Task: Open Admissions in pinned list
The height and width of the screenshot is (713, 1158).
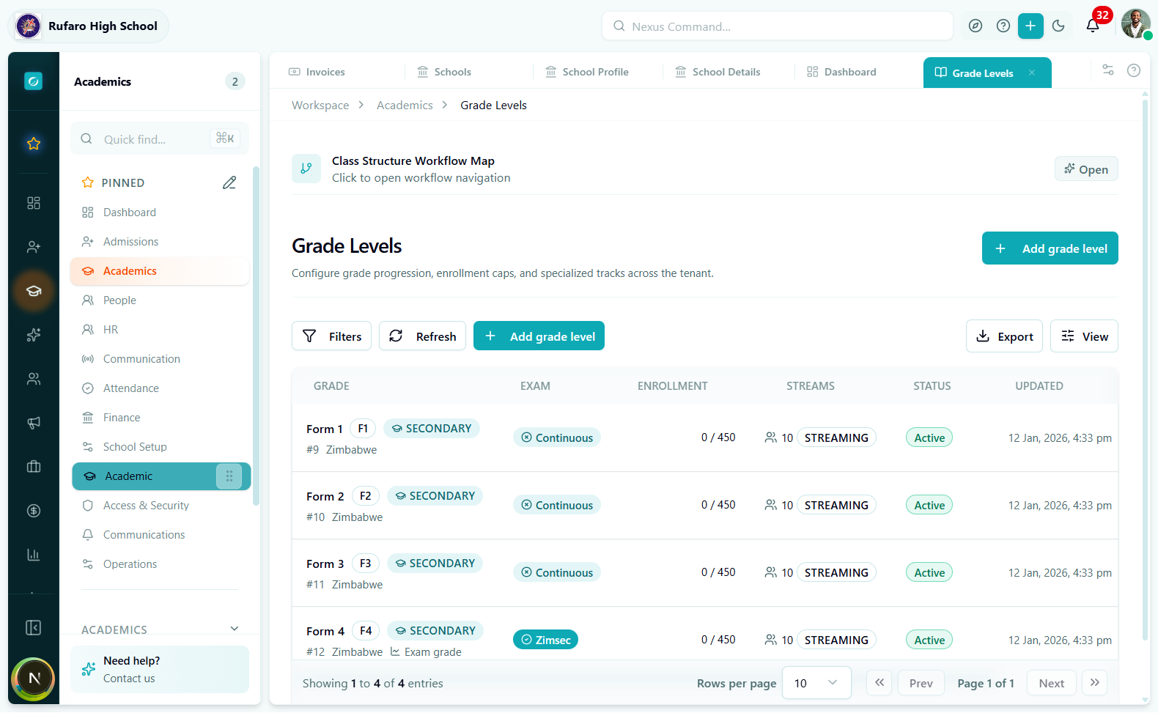Action: point(160,242)
